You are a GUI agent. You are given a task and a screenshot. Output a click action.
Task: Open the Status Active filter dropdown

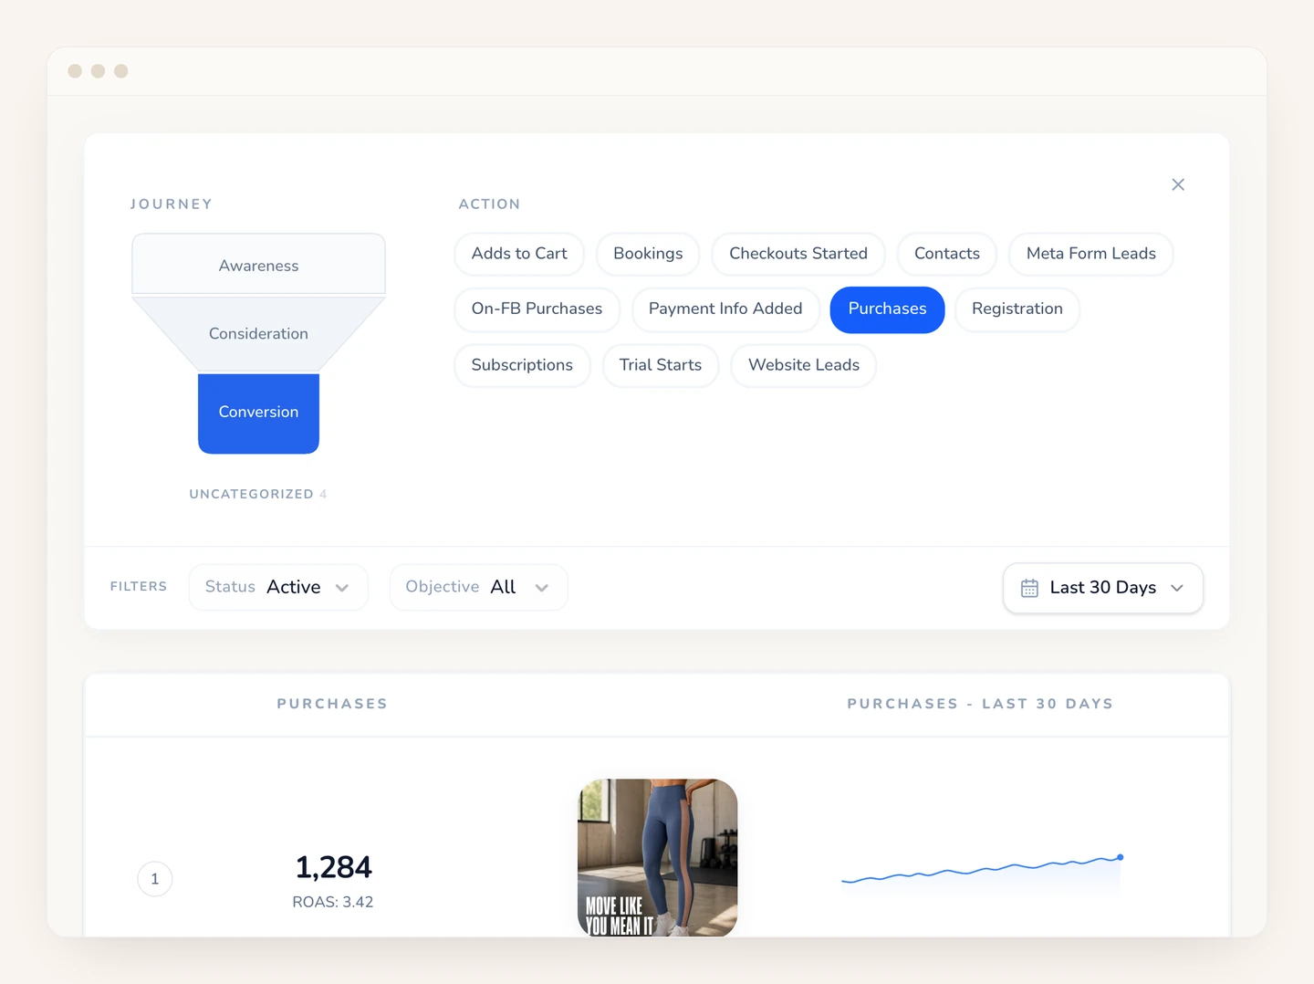278,587
